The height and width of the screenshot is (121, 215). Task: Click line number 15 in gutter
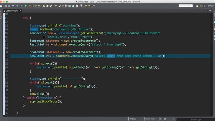[6, 33]
